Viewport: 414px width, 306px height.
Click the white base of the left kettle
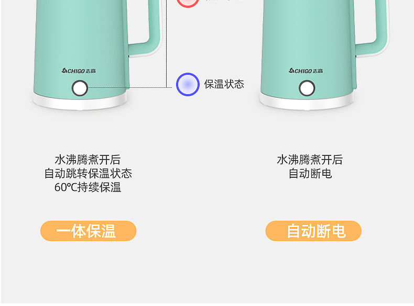pos(80,103)
